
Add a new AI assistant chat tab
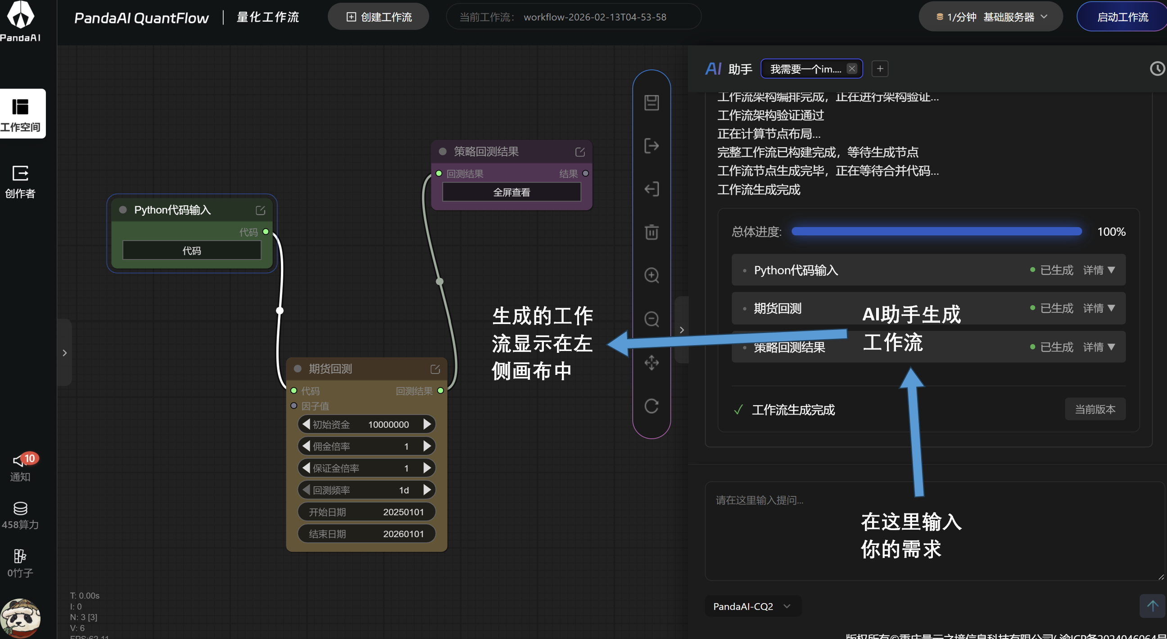880,69
